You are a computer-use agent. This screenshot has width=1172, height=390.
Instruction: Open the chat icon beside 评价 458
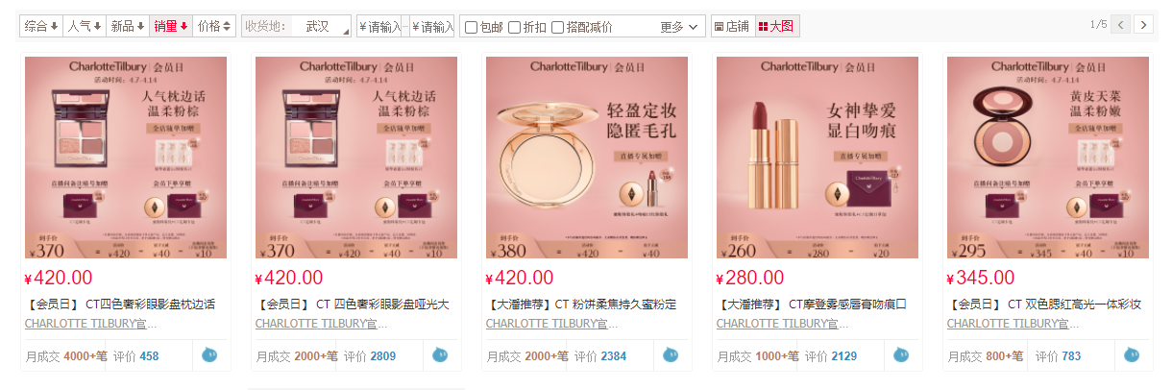(x=209, y=355)
